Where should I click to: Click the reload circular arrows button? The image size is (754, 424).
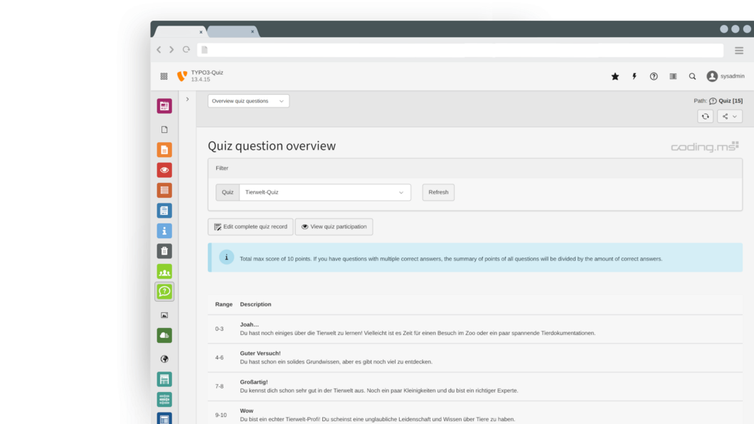pyautogui.click(x=705, y=117)
